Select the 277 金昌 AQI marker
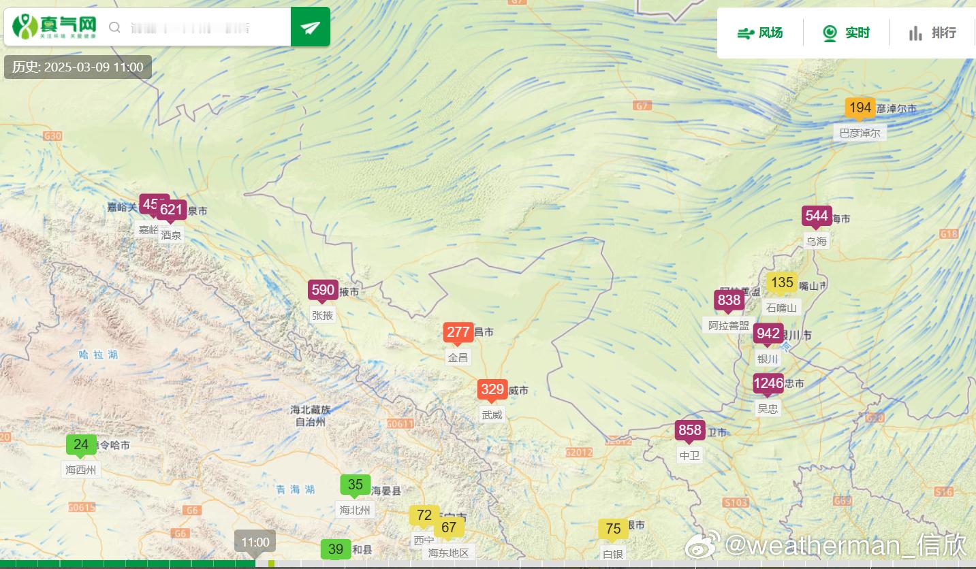The width and height of the screenshot is (976, 569). coord(458,333)
